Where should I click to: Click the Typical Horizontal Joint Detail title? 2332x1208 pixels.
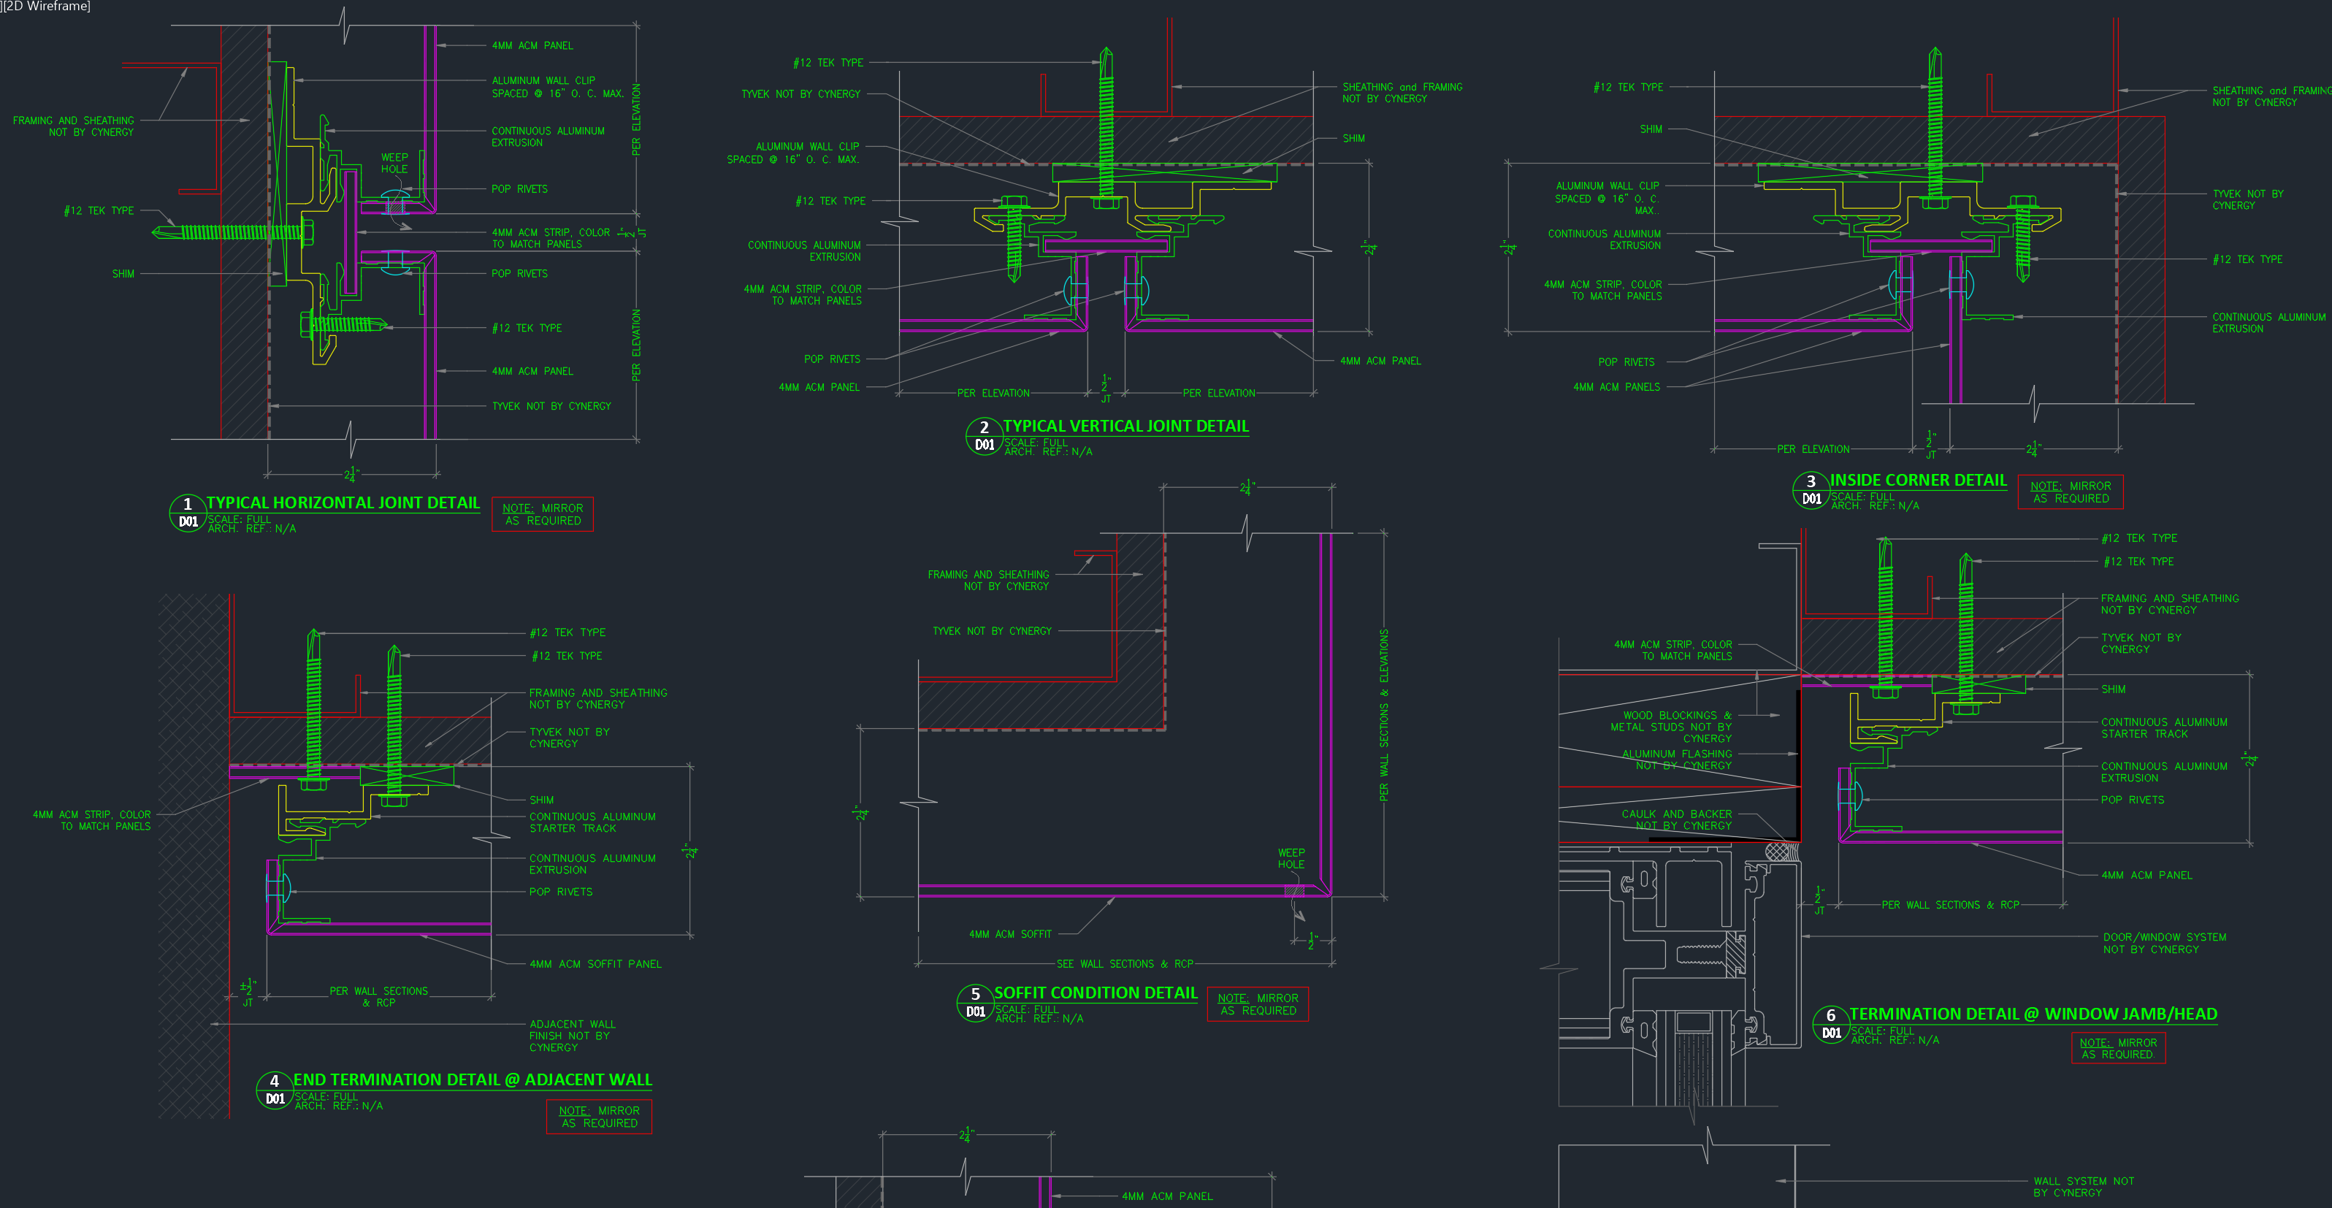pos(343,502)
